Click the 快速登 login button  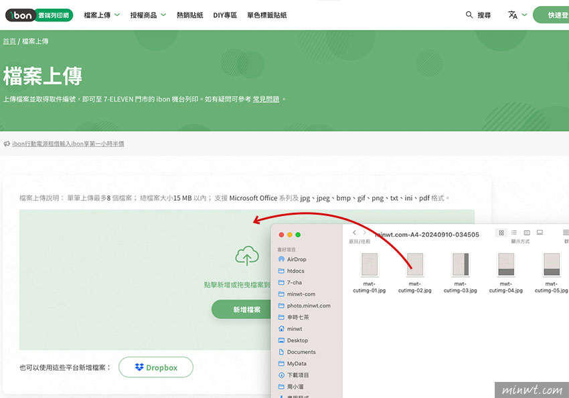(551, 15)
